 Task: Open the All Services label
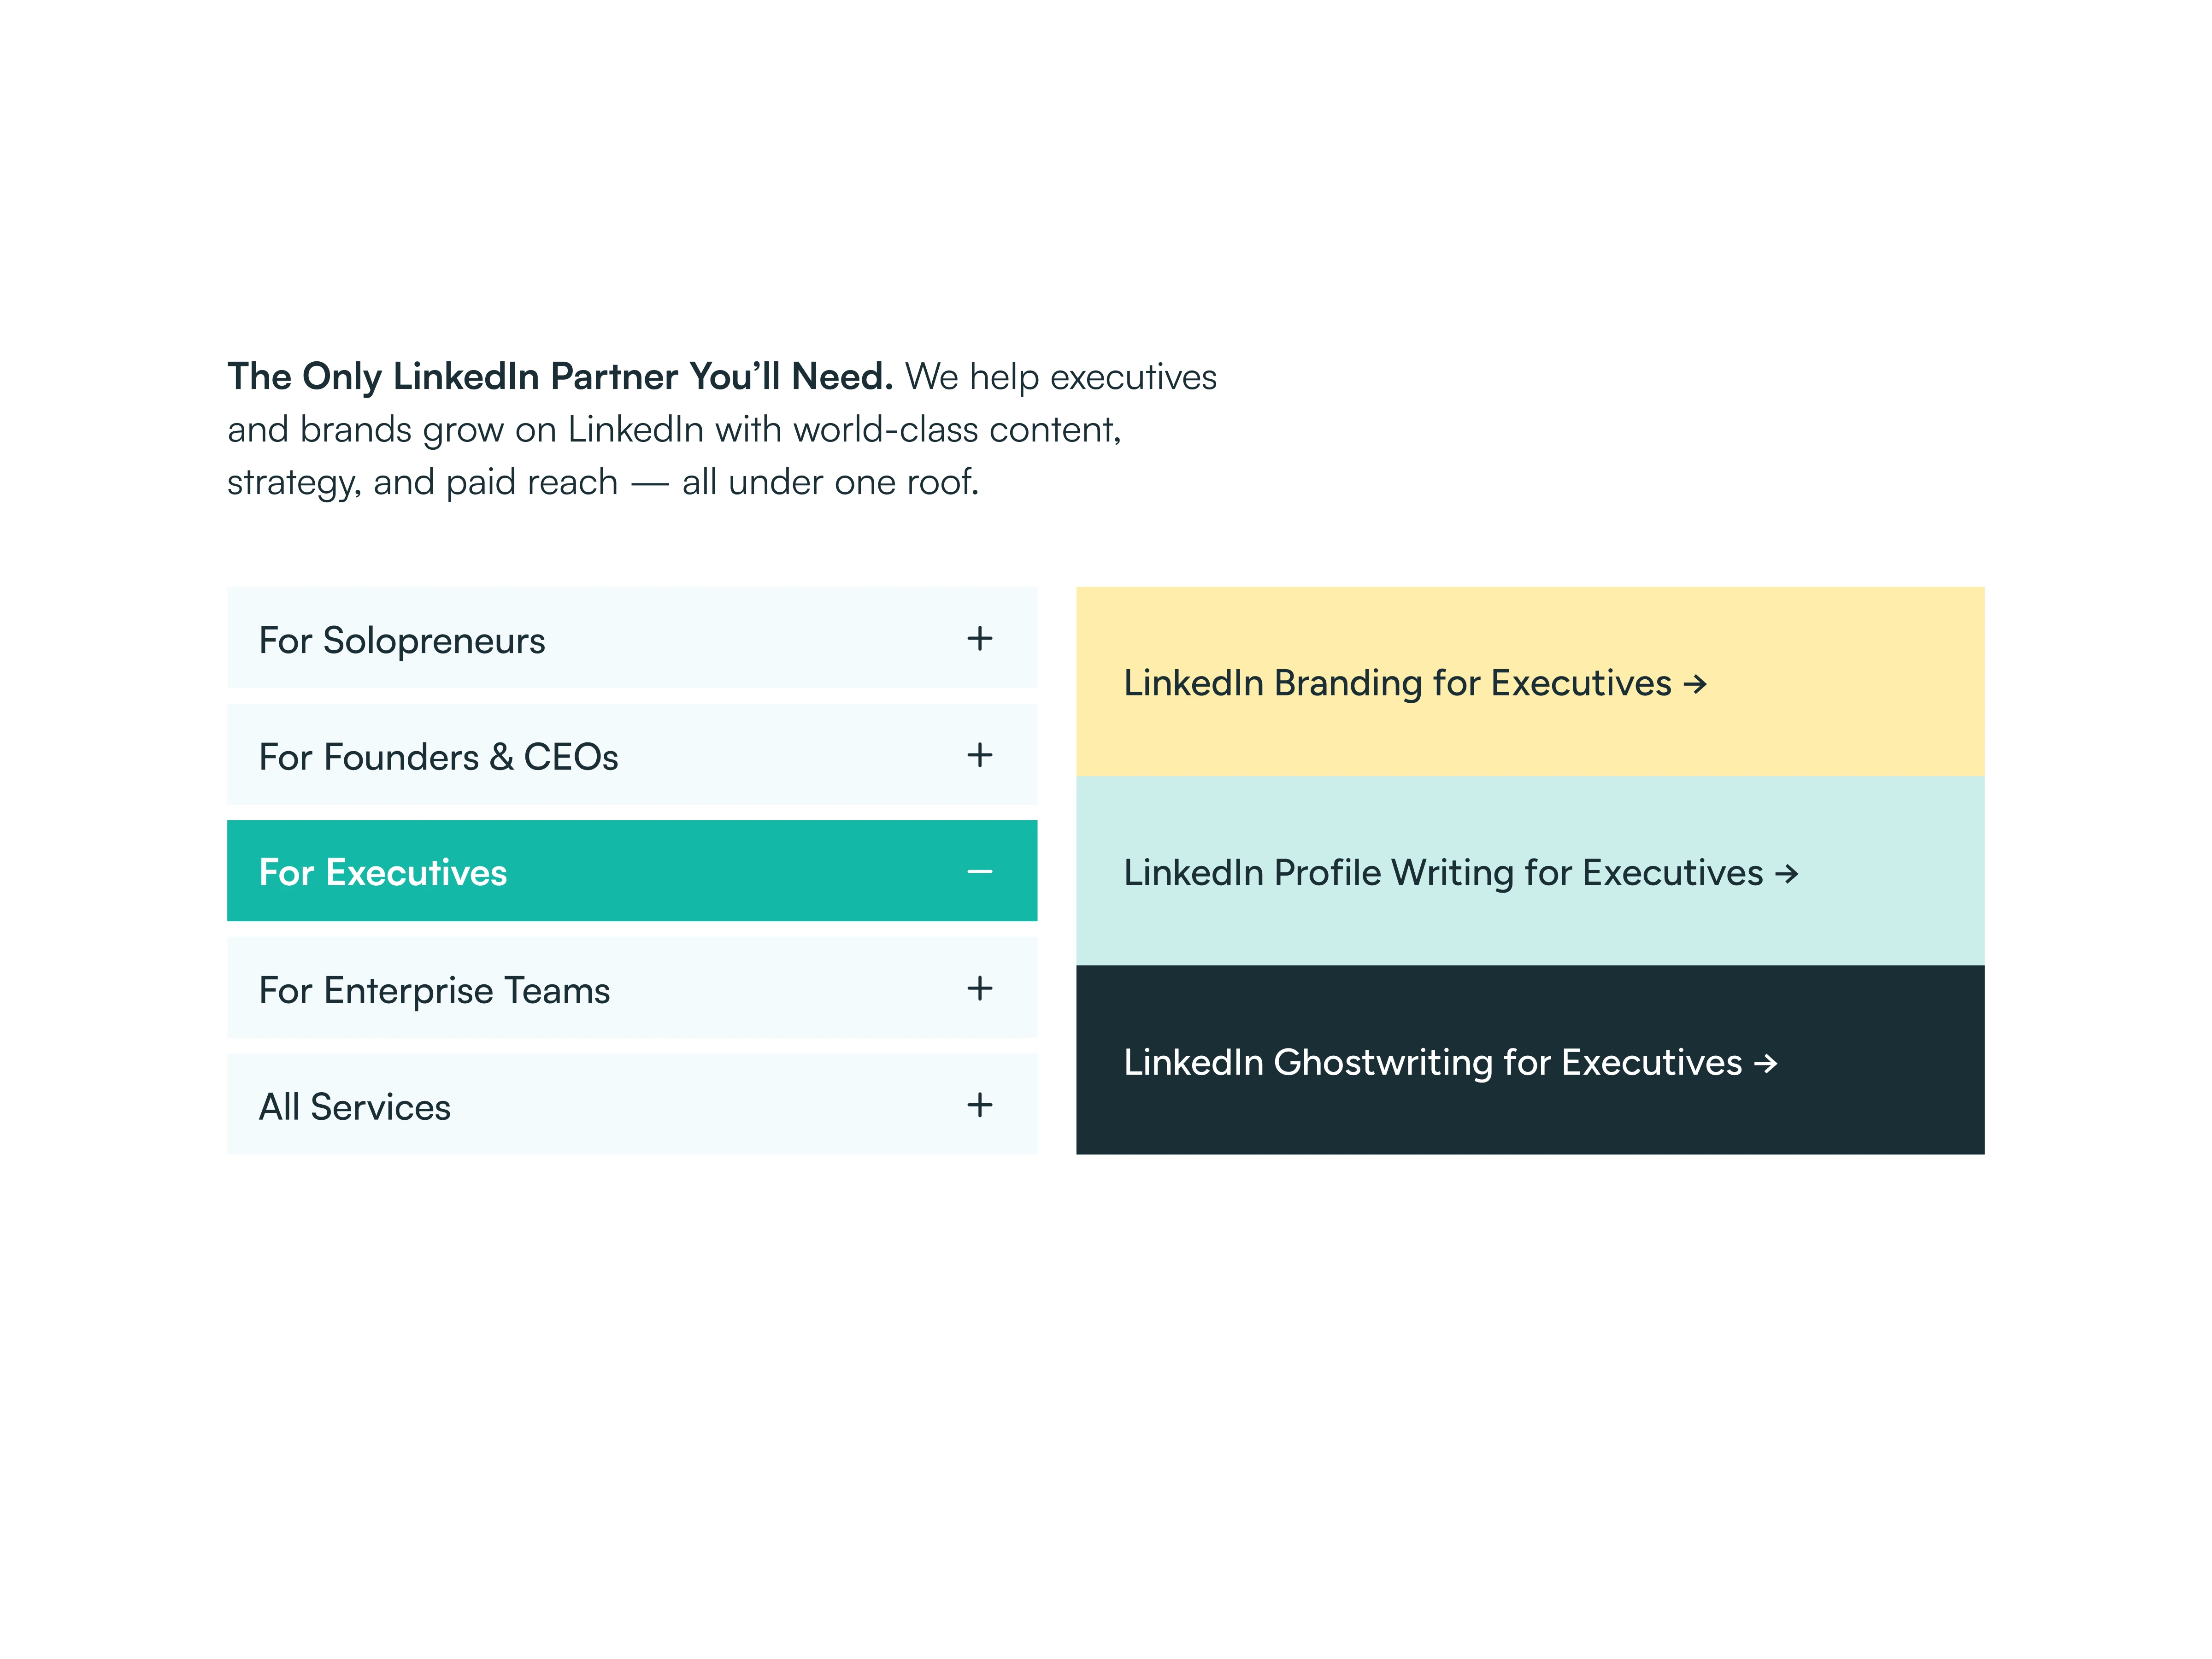tap(355, 1107)
